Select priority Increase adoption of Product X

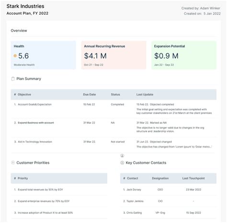pyautogui.click(x=45, y=213)
